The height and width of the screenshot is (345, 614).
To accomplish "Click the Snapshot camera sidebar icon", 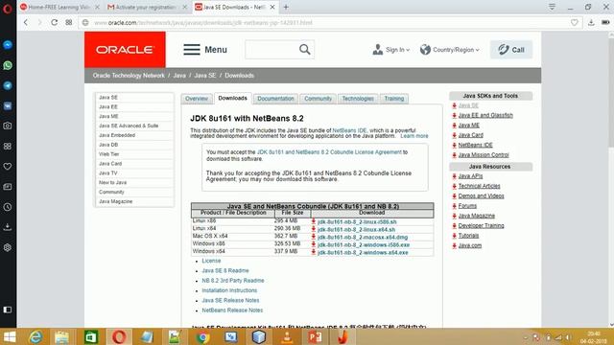I will click(8, 126).
